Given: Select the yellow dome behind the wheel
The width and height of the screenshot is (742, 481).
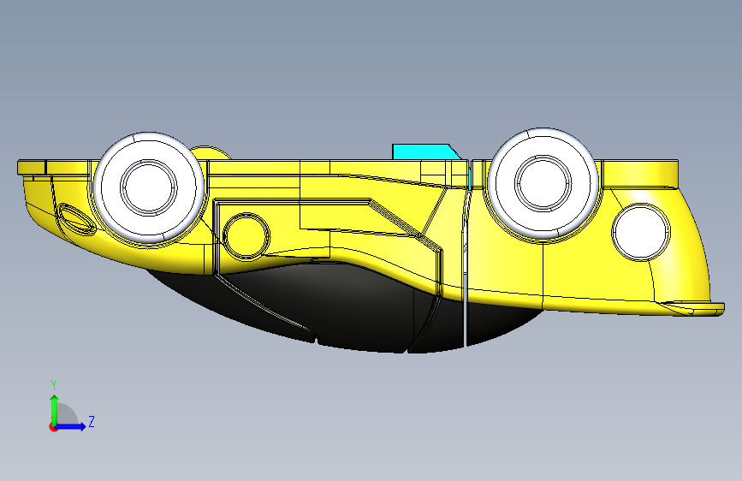Looking at the screenshot, I should 211,152.
